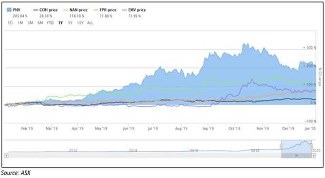
Task: Click the navigator scroll left arrow
Action: [6, 156]
